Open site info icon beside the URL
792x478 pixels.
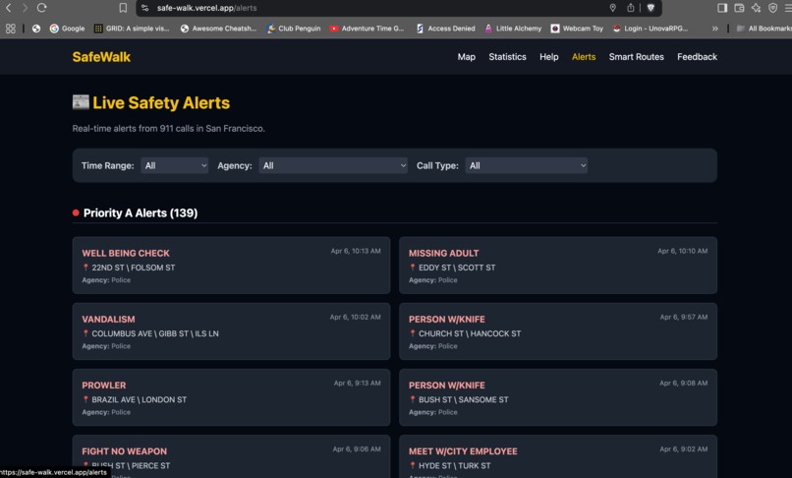[x=145, y=8]
